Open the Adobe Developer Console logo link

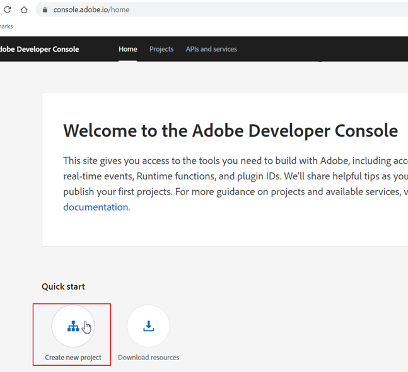click(39, 49)
